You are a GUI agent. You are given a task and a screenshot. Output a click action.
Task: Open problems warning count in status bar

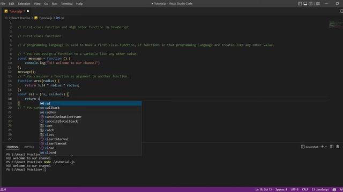click(x=3, y=190)
